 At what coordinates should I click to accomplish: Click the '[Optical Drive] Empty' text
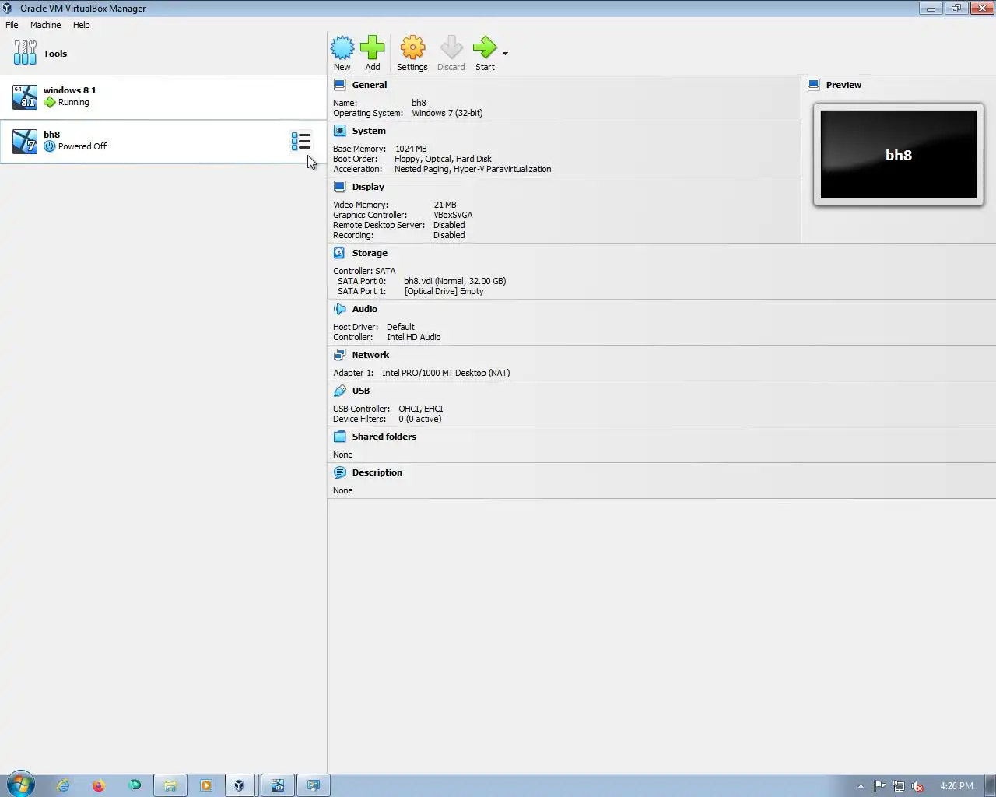[x=444, y=291]
